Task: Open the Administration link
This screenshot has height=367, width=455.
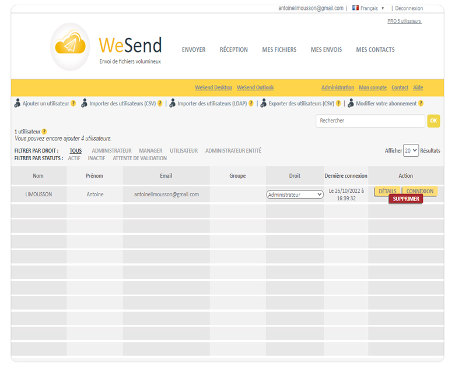Action: 338,87
